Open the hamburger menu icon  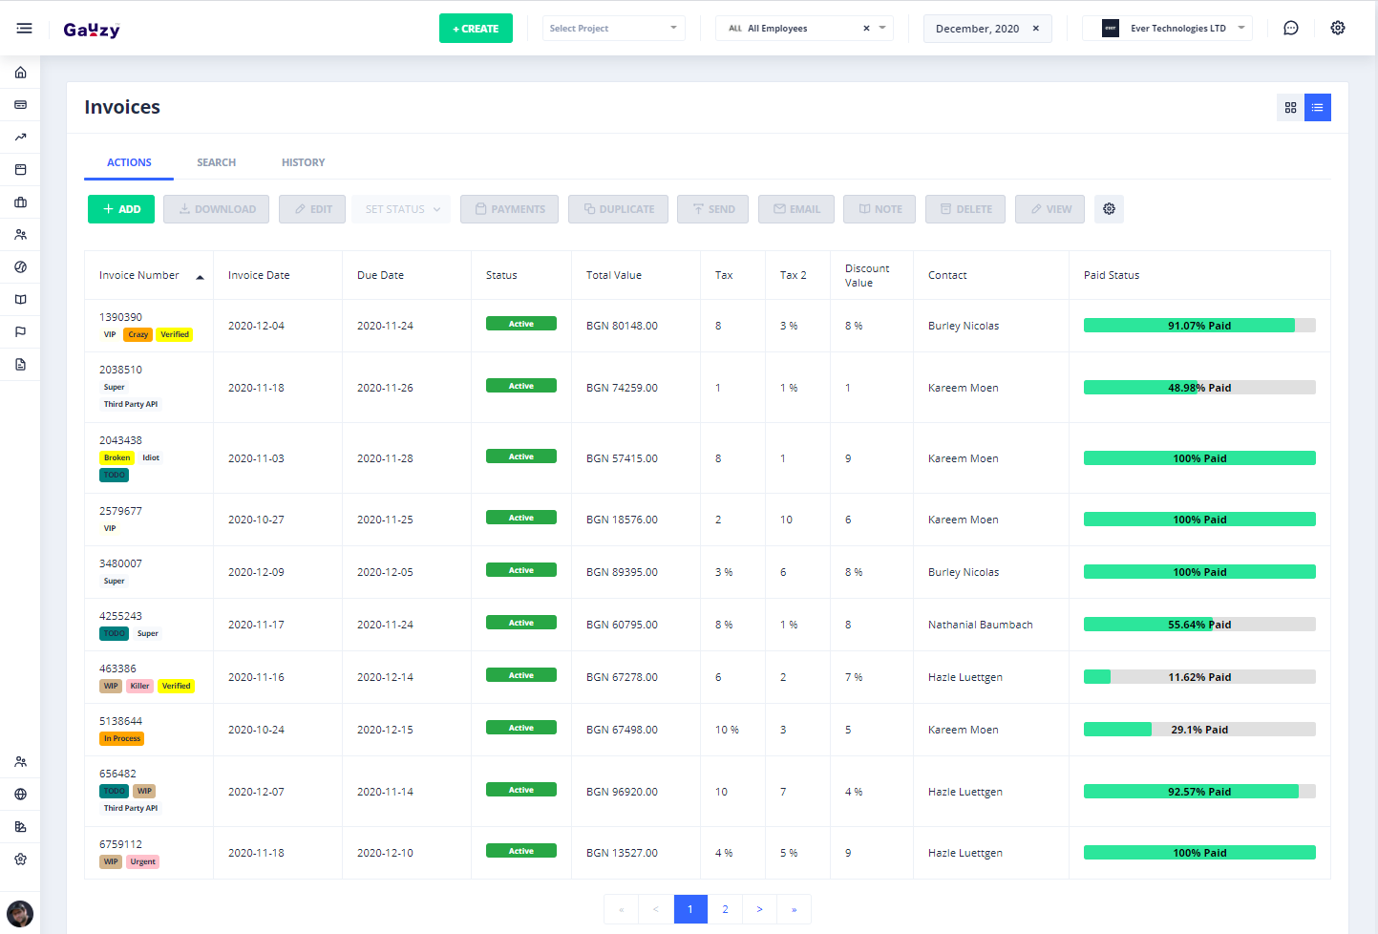(24, 29)
